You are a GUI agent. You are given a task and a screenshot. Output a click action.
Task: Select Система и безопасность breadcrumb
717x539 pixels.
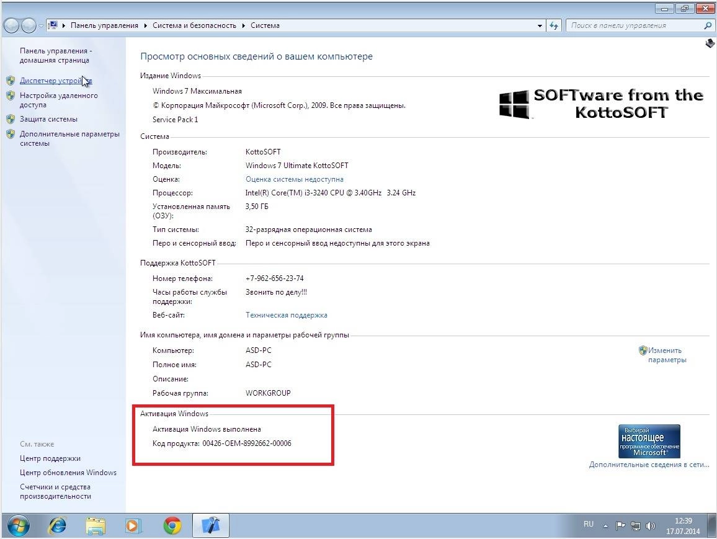194,25
